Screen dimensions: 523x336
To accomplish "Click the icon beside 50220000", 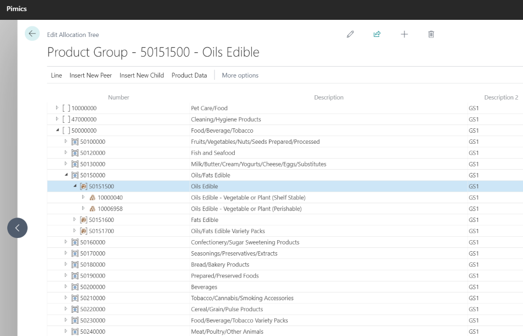I will pyautogui.click(x=75, y=310).
